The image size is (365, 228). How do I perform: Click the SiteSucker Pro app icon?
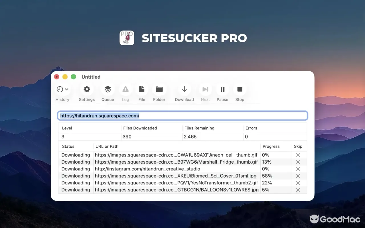point(127,38)
